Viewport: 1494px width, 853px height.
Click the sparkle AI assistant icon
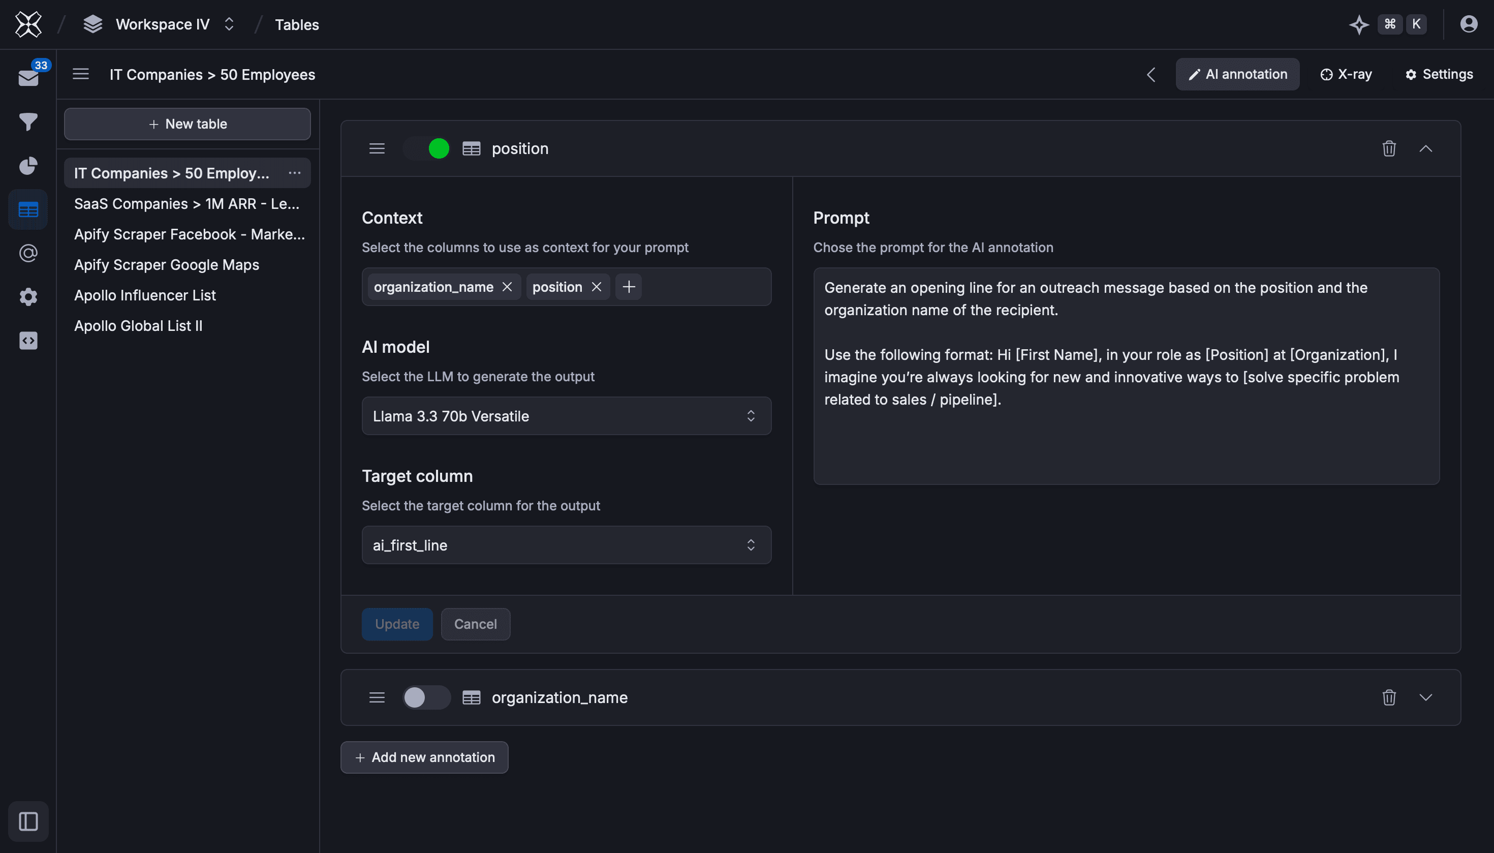(x=1359, y=24)
